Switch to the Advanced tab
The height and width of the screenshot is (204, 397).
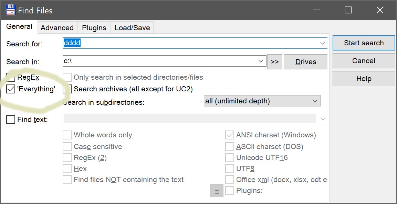57,28
